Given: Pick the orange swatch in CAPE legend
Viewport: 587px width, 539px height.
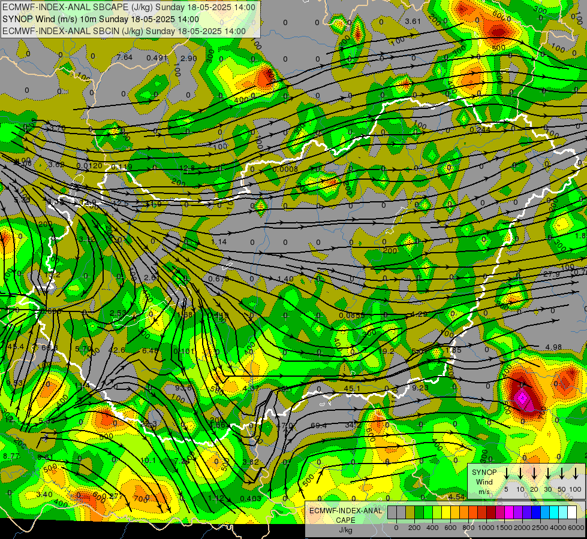Looking at the screenshot, I should (x=464, y=513).
